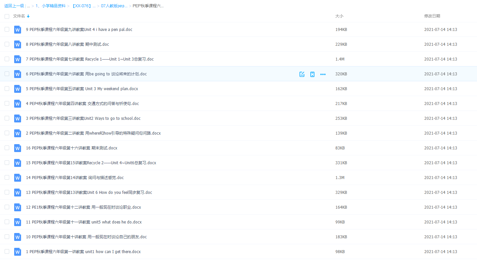Click the Word icon of file 9 Unit 4 pen pal
Viewport: 477px width, 260px height.
pyautogui.click(x=18, y=30)
